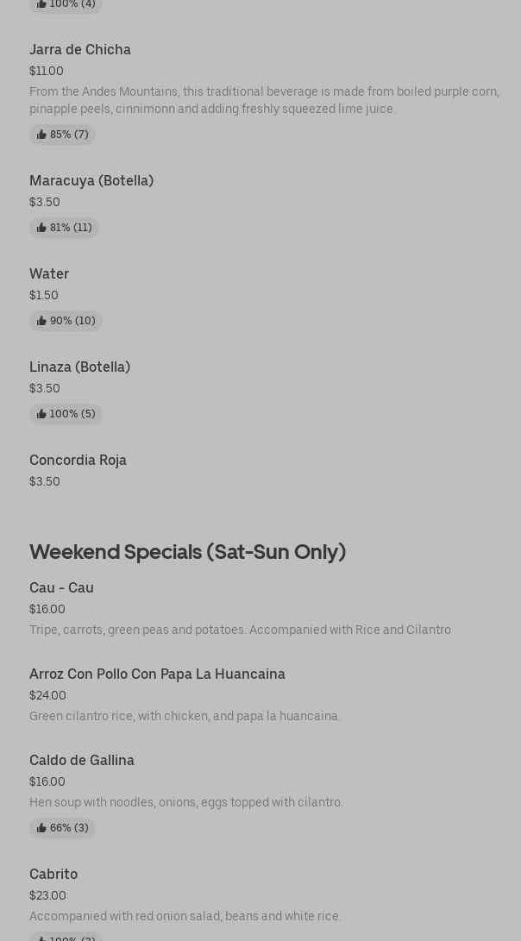Click the $24.00 price label

coord(47,696)
